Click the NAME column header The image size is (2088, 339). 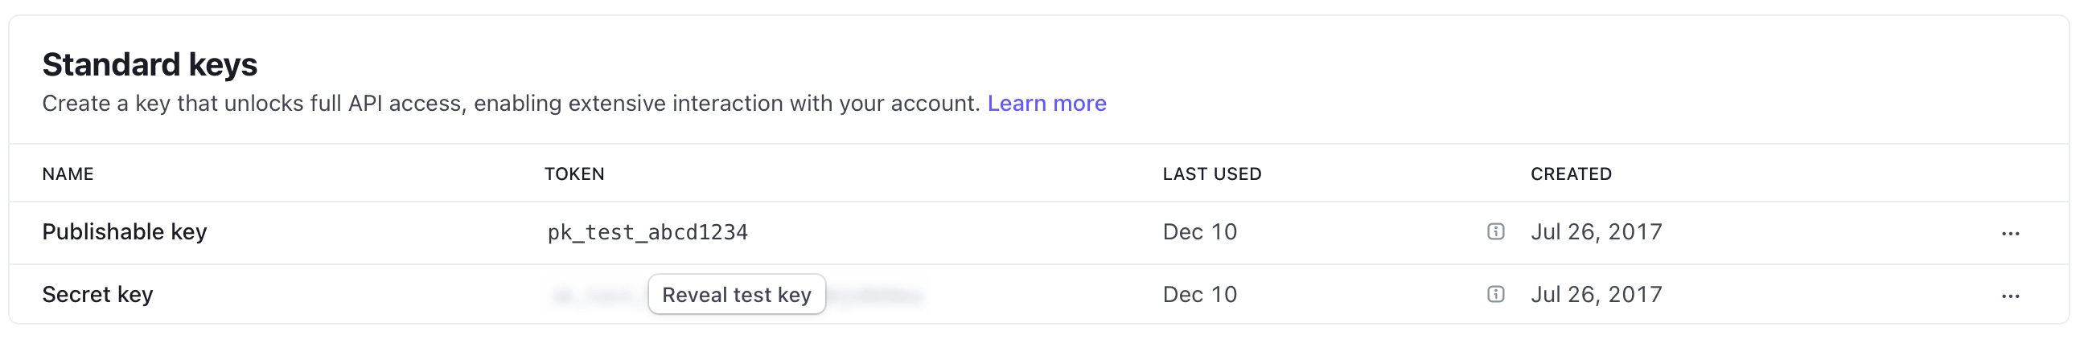coord(68,174)
